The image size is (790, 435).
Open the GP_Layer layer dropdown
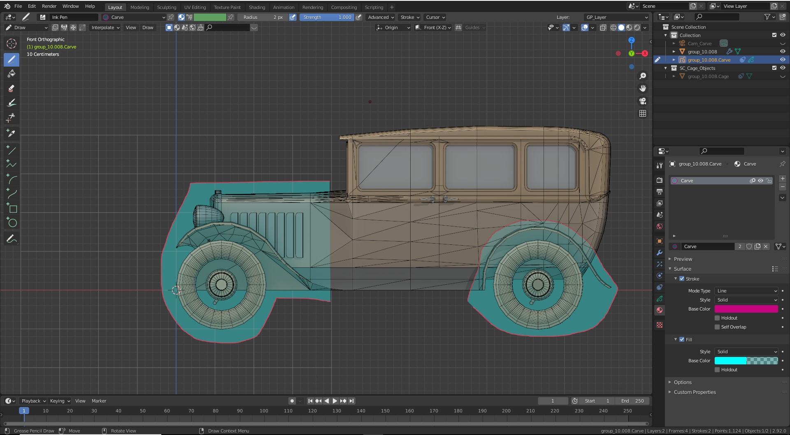click(x=616, y=17)
